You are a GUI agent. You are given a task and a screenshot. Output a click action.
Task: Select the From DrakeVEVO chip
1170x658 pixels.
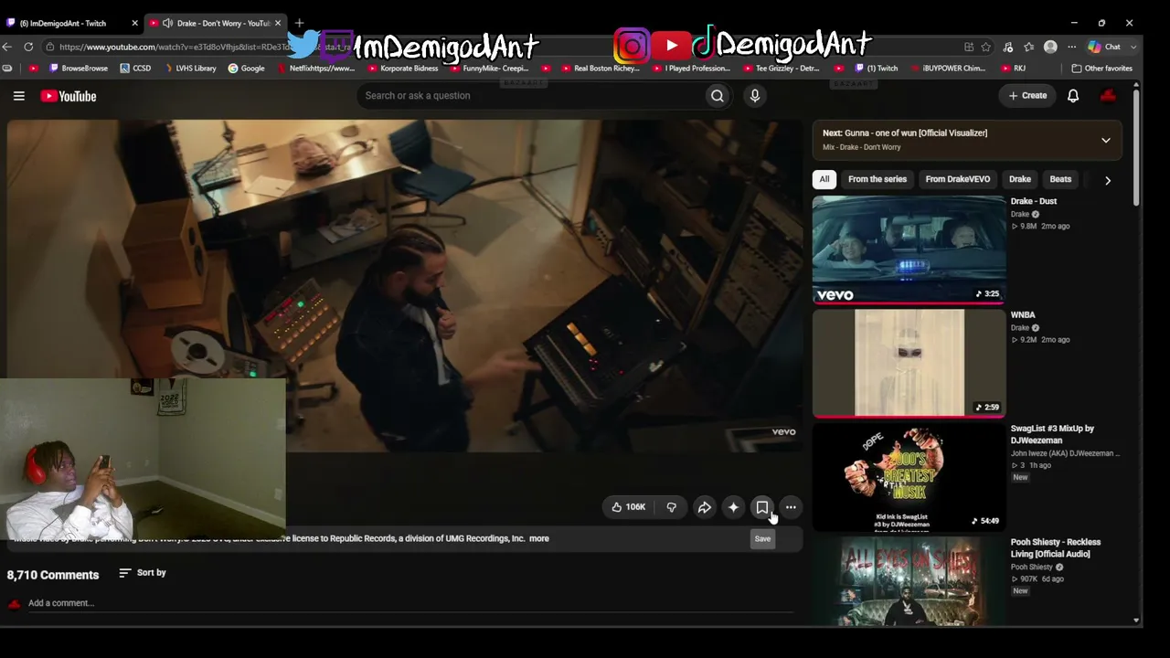958,179
